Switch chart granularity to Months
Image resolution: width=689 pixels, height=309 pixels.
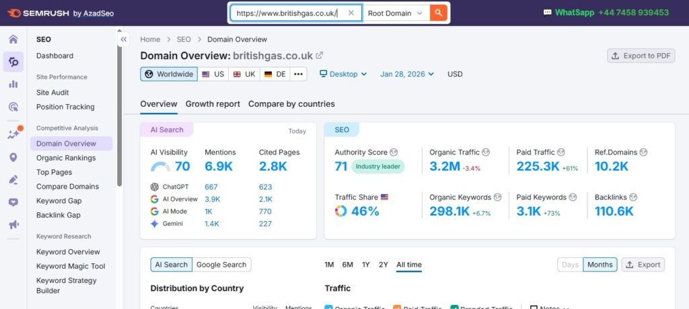click(x=600, y=265)
